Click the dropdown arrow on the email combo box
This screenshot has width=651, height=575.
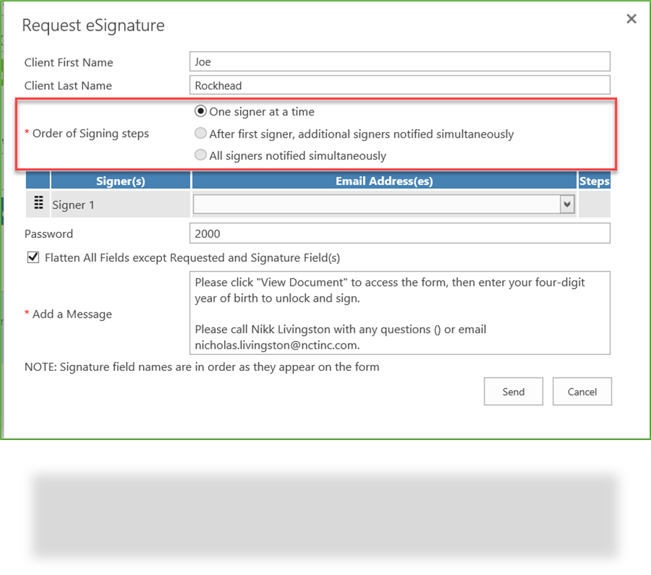pos(567,204)
